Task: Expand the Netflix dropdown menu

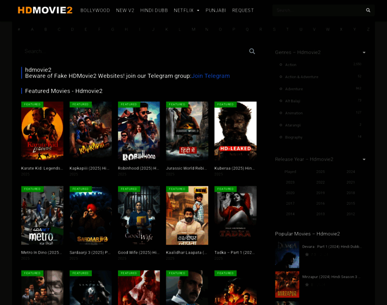Action: [186, 10]
